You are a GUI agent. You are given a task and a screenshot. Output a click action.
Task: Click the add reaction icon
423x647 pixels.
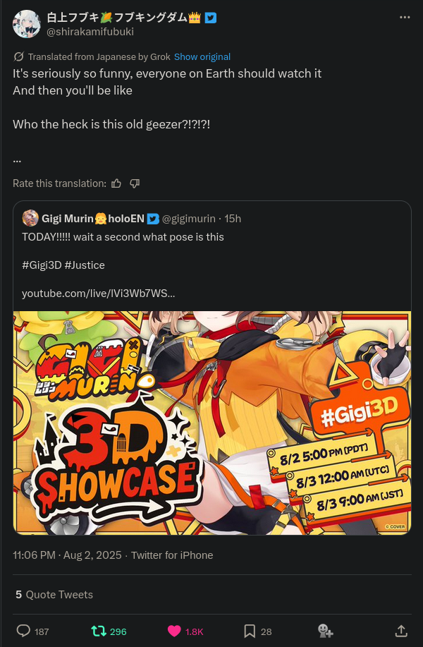click(325, 631)
